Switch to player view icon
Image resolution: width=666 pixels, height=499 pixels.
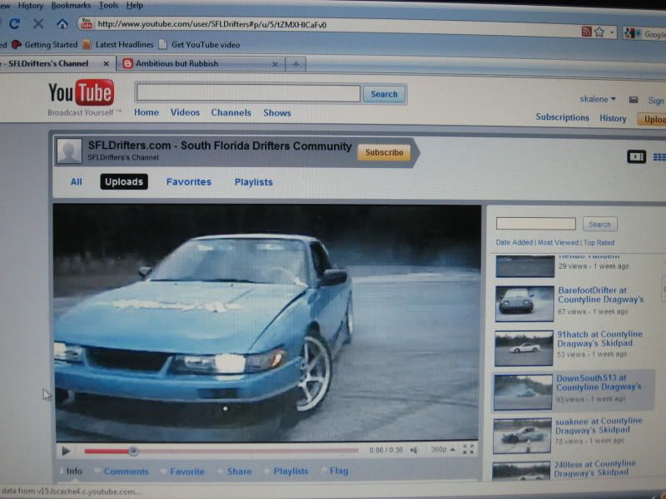click(636, 156)
